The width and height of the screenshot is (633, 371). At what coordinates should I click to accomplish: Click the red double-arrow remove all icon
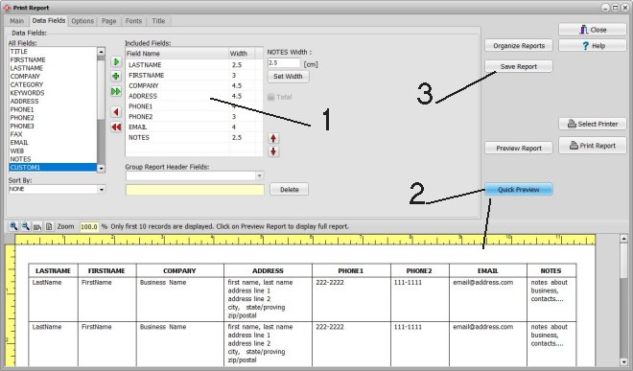[x=116, y=128]
